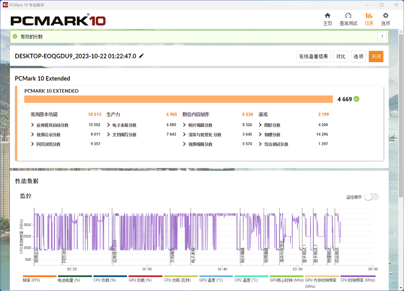The image size is (404, 291).
Task: Select the CPU 负载 (%) legend swatch
Action: [110, 276]
